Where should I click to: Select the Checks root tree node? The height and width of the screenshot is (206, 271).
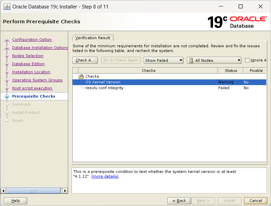tap(92, 76)
